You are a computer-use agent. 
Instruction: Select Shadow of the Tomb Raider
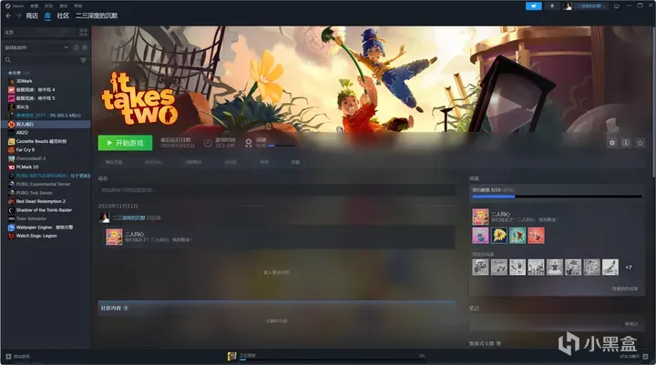click(x=46, y=210)
